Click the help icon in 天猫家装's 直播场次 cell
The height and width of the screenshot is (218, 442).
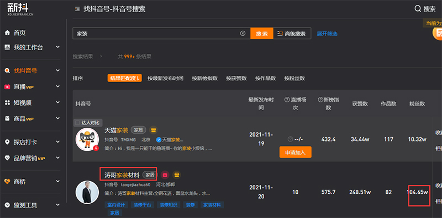point(291,139)
